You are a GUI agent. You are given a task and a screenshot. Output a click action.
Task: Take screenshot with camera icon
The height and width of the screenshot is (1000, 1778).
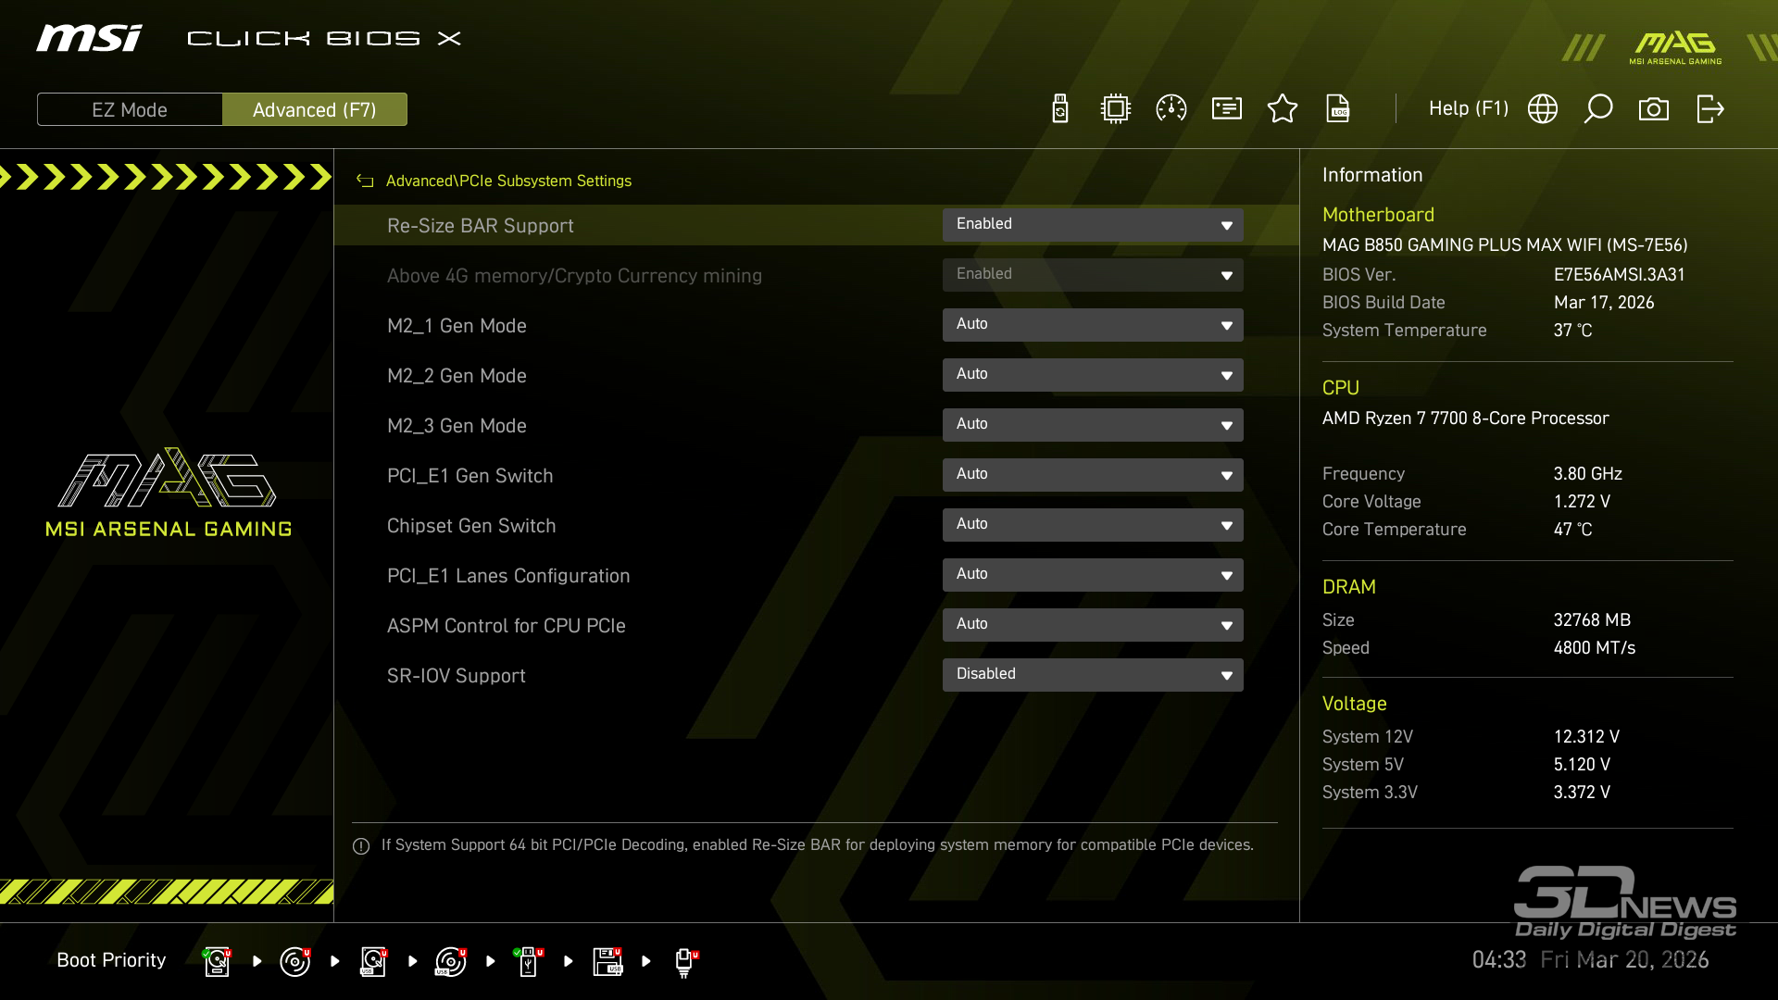pyautogui.click(x=1654, y=109)
